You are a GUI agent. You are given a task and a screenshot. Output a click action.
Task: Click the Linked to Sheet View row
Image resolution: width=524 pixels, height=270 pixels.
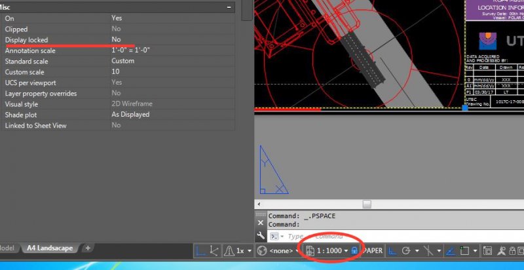click(x=117, y=125)
